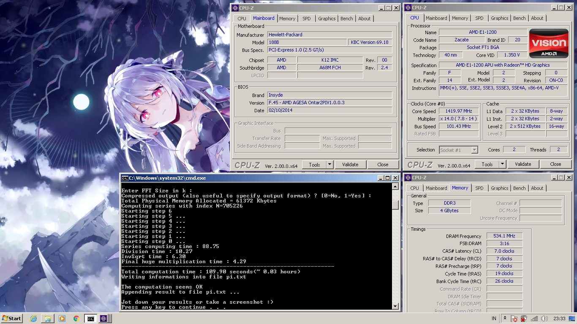Viewport: 577px width, 324px height.
Task: Open Graphics tab in the Memory window
Action: [500, 188]
